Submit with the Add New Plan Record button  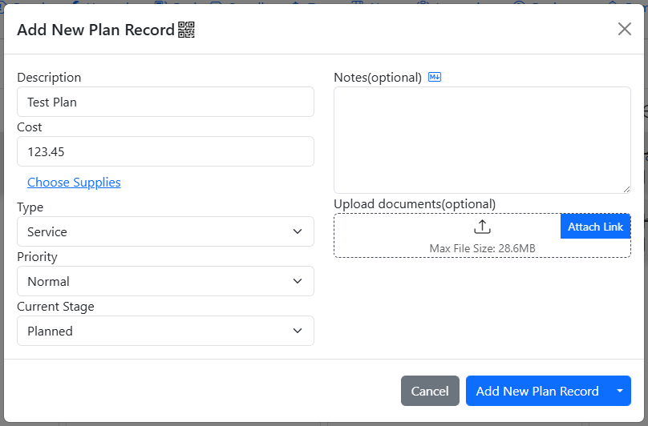[537, 391]
